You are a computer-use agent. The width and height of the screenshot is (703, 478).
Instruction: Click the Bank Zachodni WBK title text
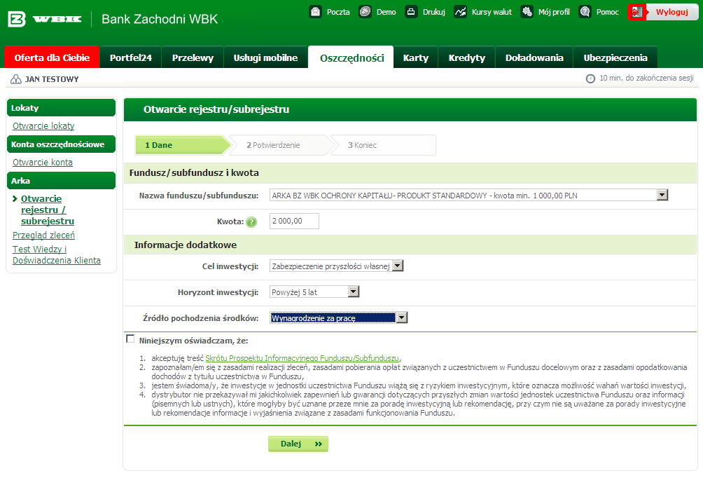pyautogui.click(x=160, y=19)
